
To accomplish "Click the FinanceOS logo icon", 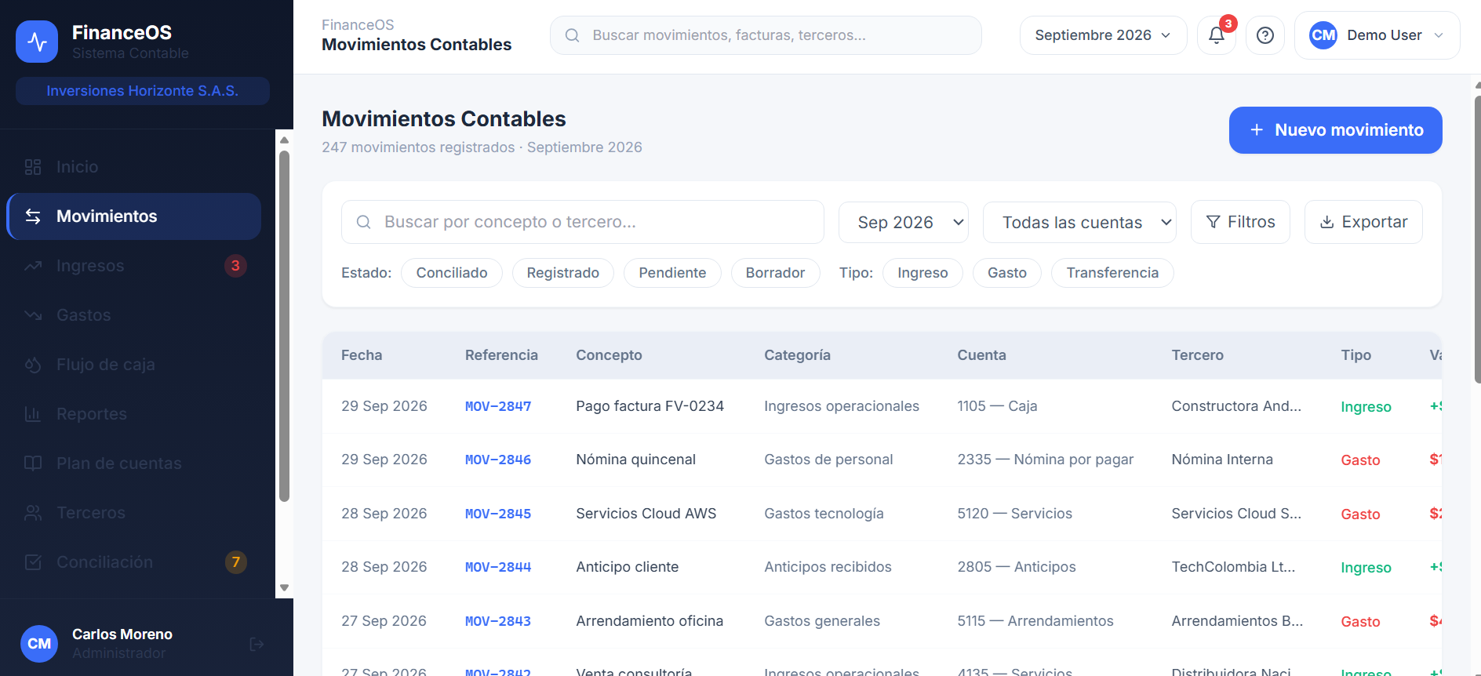I will point(37,42).
